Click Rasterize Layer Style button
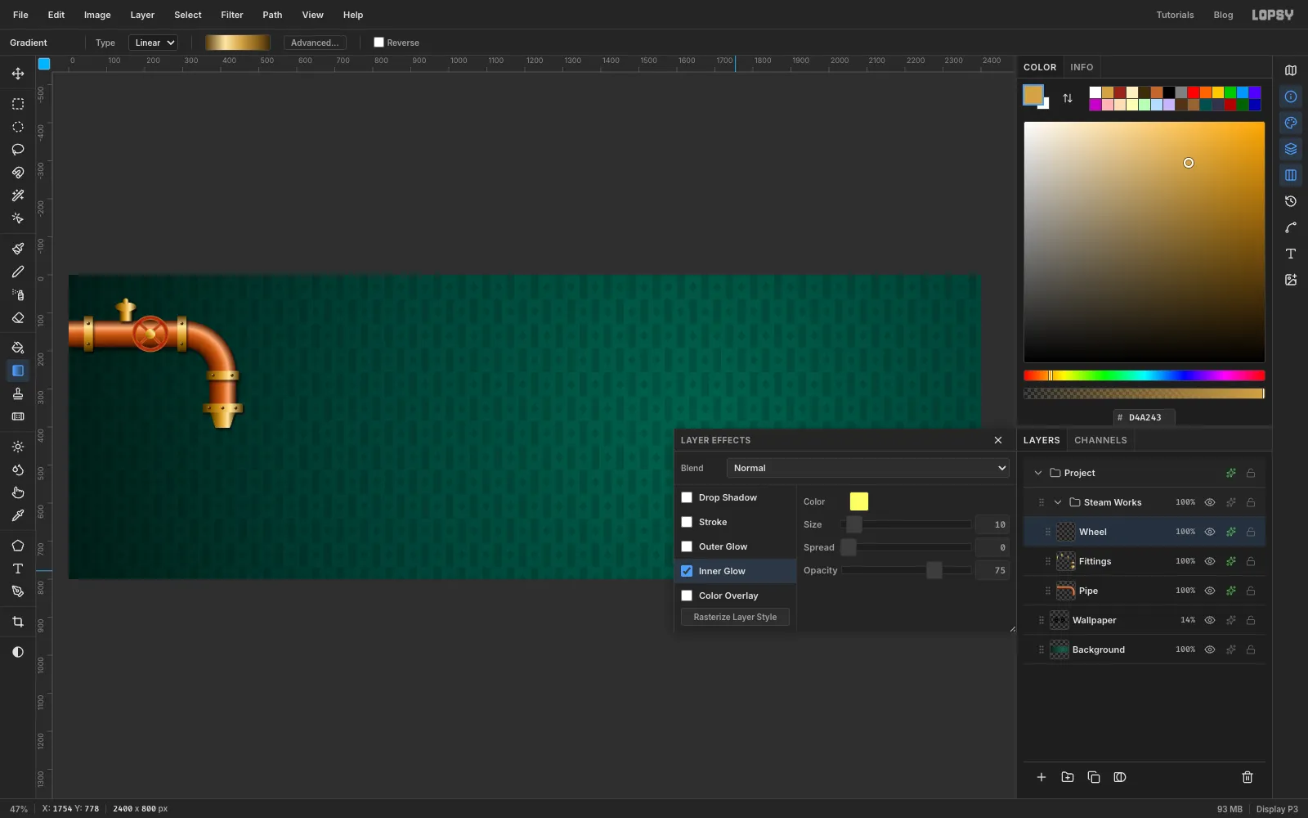The height and width of the screenshot is (818, 1308). point(735,617)
